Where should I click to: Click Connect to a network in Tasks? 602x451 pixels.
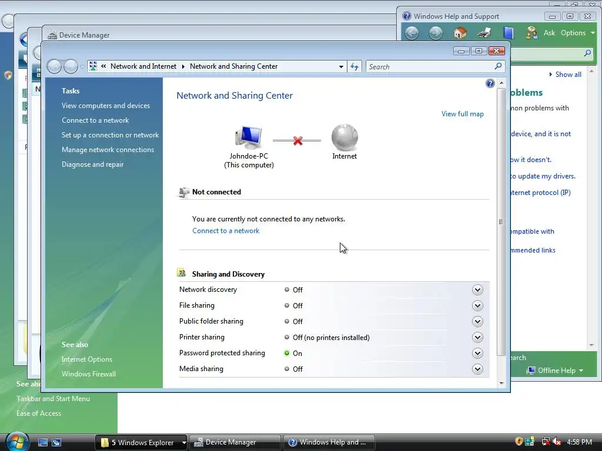[95, 120]
